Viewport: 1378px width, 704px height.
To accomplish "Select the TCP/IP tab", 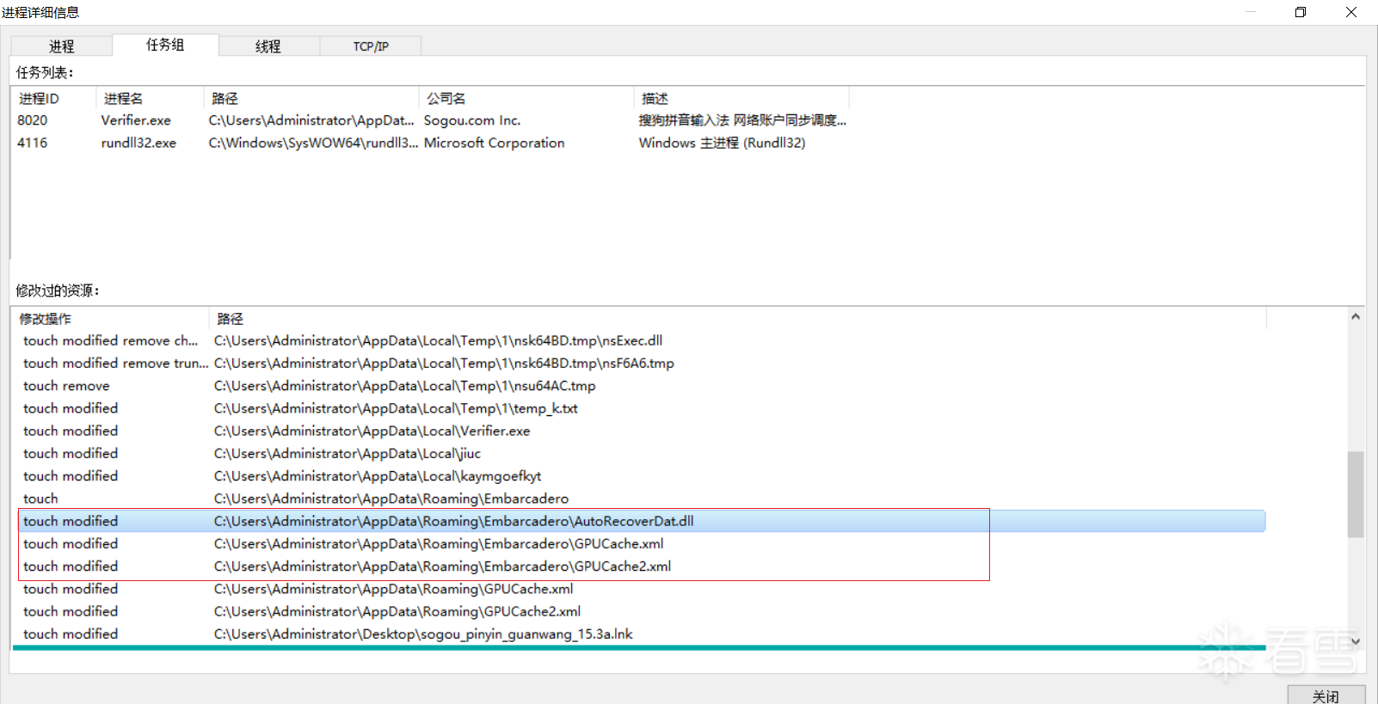I will click(x=371, y=46).
